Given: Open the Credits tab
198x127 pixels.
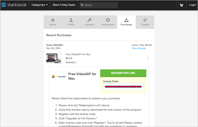Looking at the screenshot, I should [145, 22].
